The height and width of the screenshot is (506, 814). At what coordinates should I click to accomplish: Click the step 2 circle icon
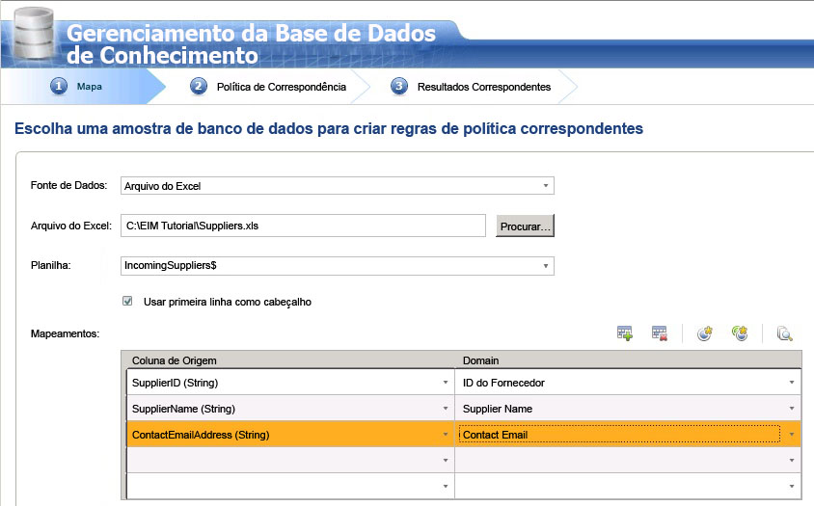click(199, 86)
